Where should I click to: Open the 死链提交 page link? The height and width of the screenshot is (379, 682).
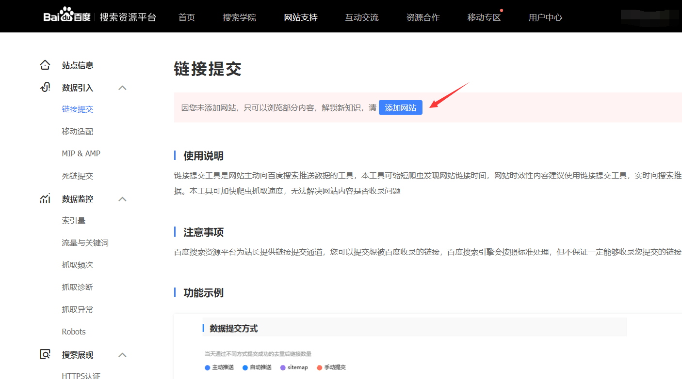click(x=78, y=176)
